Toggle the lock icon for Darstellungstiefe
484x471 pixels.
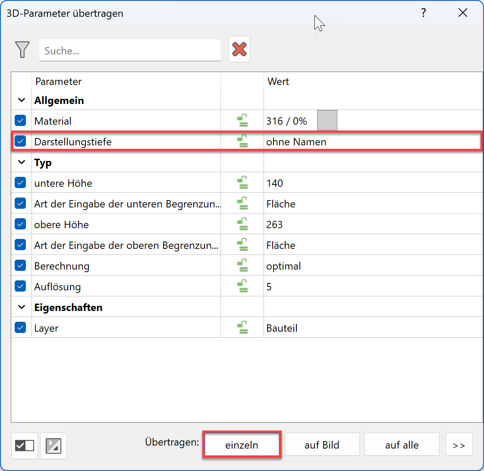click(243, 141)
